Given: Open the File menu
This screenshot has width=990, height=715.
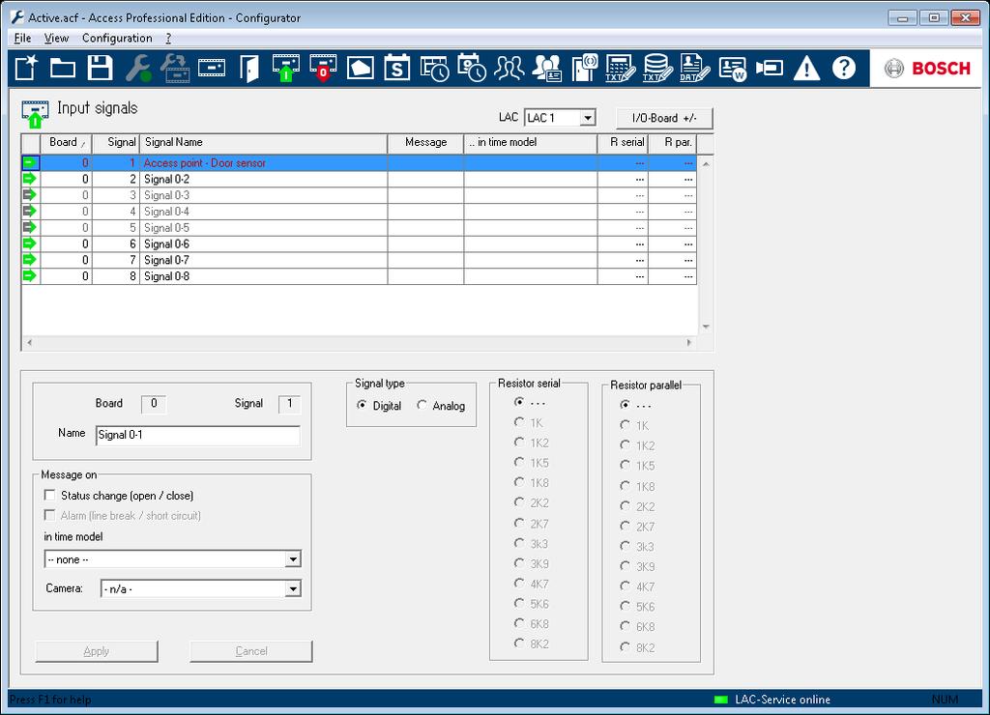Looking at the screenshot, I should (23, 38).
